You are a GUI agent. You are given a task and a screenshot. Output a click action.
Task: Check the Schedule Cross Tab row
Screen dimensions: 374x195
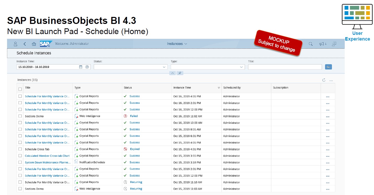point(20,149)
